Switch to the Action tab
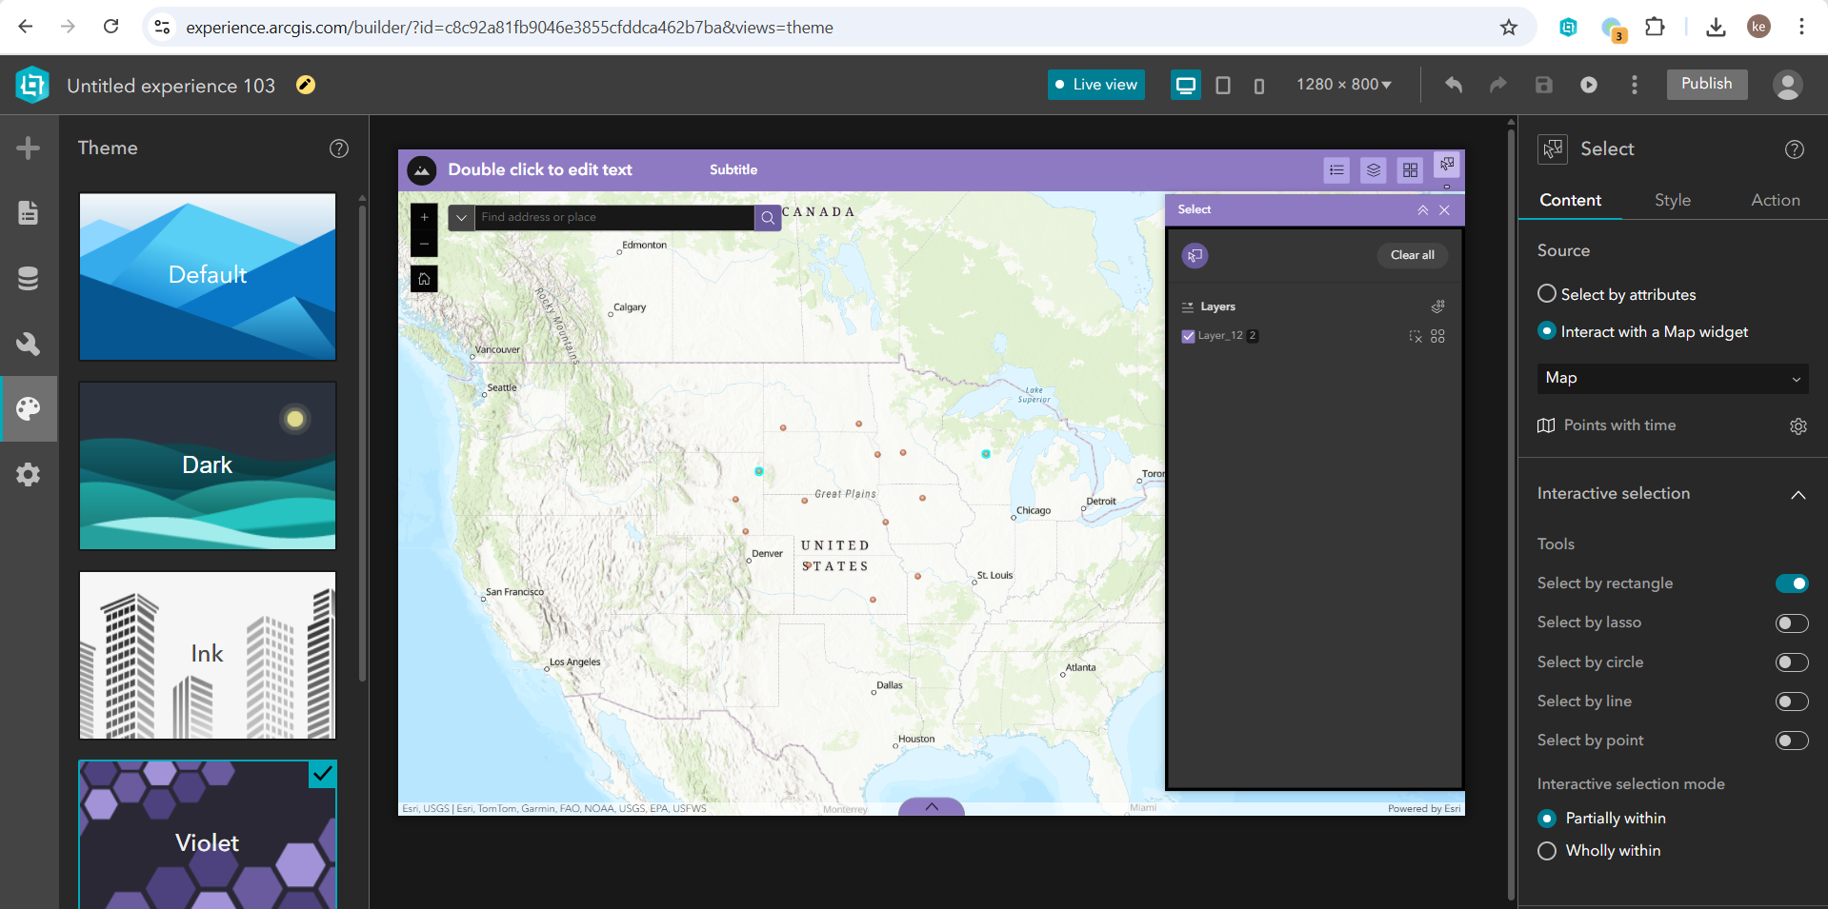Screen dimensions: 1828x909 pyautogui.click(x=1775, y=200)
